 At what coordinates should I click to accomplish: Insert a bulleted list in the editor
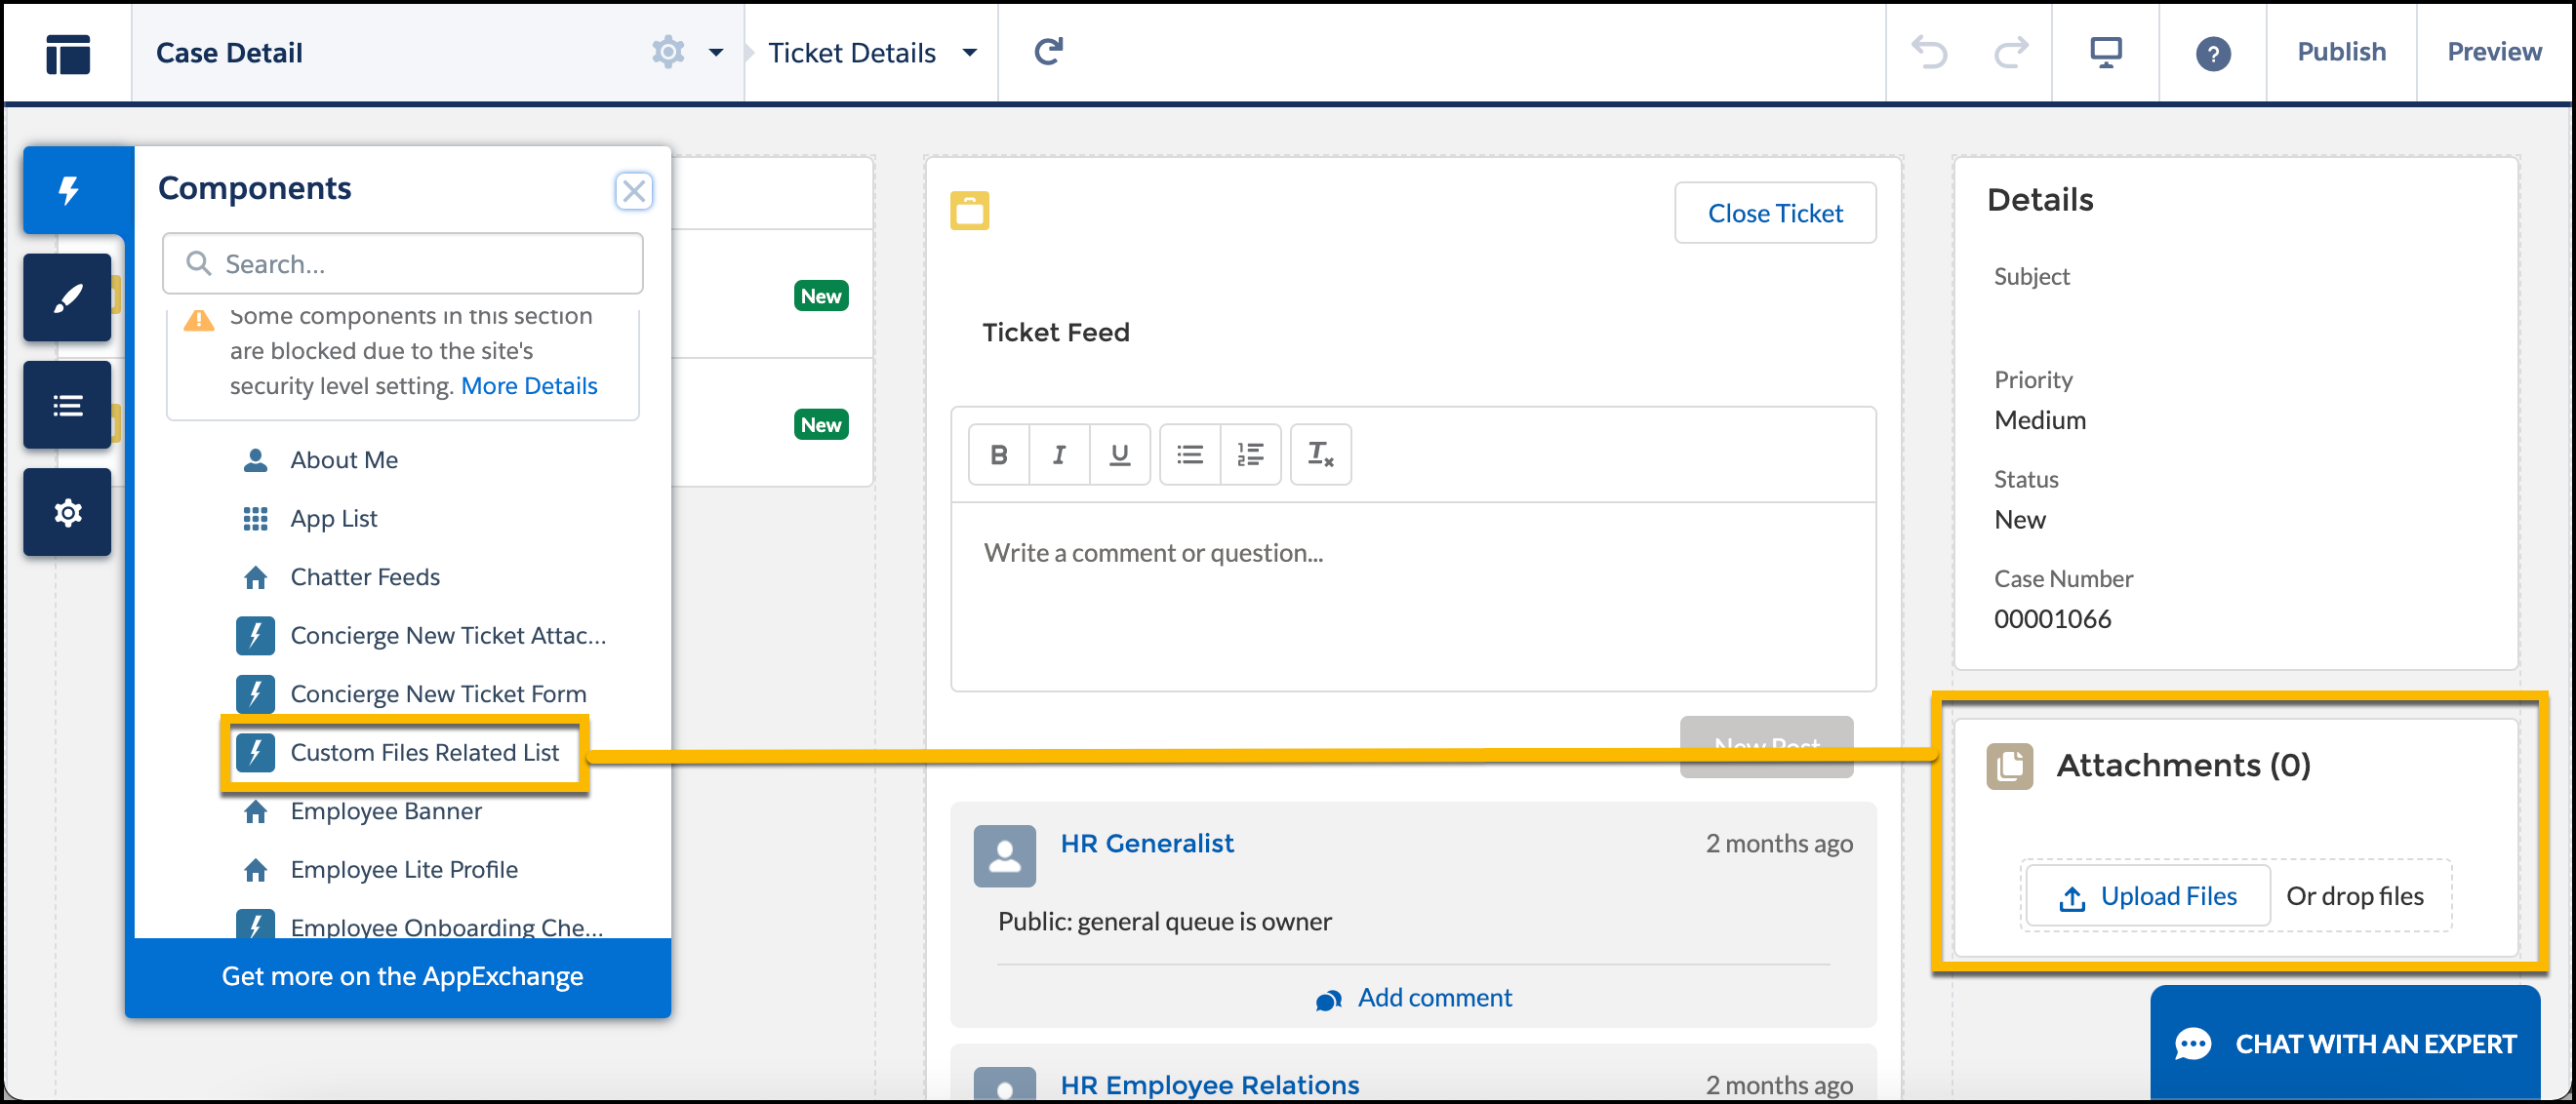click(1190, 454)
